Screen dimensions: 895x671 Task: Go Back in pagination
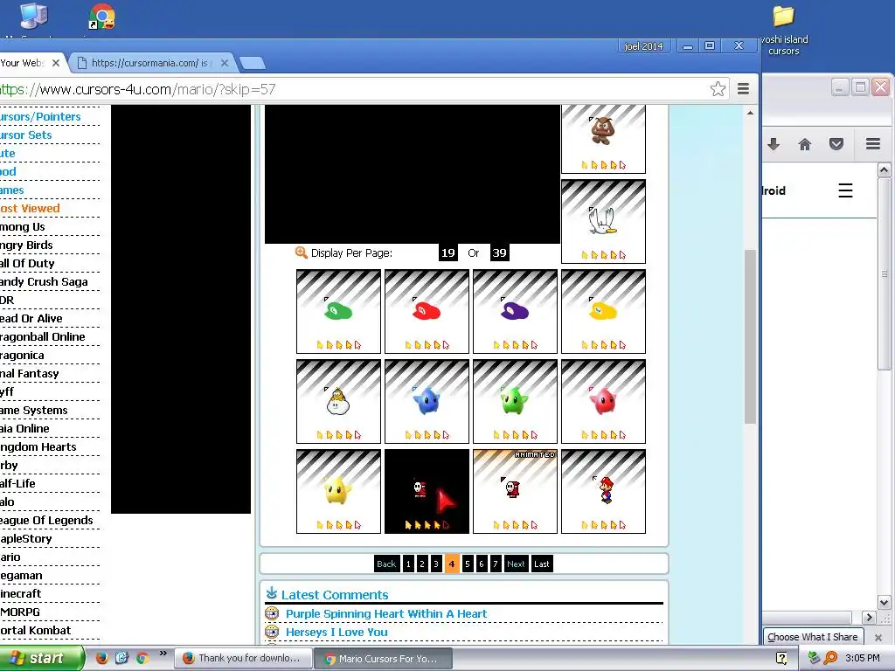pos(386,564)
